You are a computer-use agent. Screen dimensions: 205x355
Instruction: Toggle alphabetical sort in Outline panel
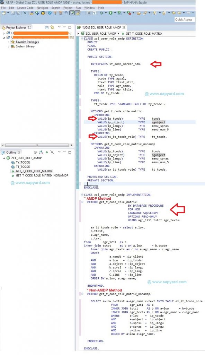[41, 153]
